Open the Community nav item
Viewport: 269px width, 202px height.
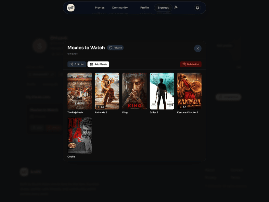(x=120, y=8)
